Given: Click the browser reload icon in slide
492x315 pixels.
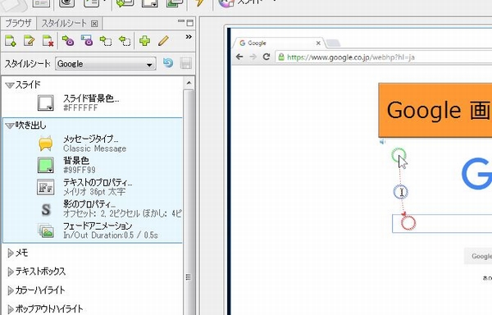Looking at the screenshot, I should [266, 57].
